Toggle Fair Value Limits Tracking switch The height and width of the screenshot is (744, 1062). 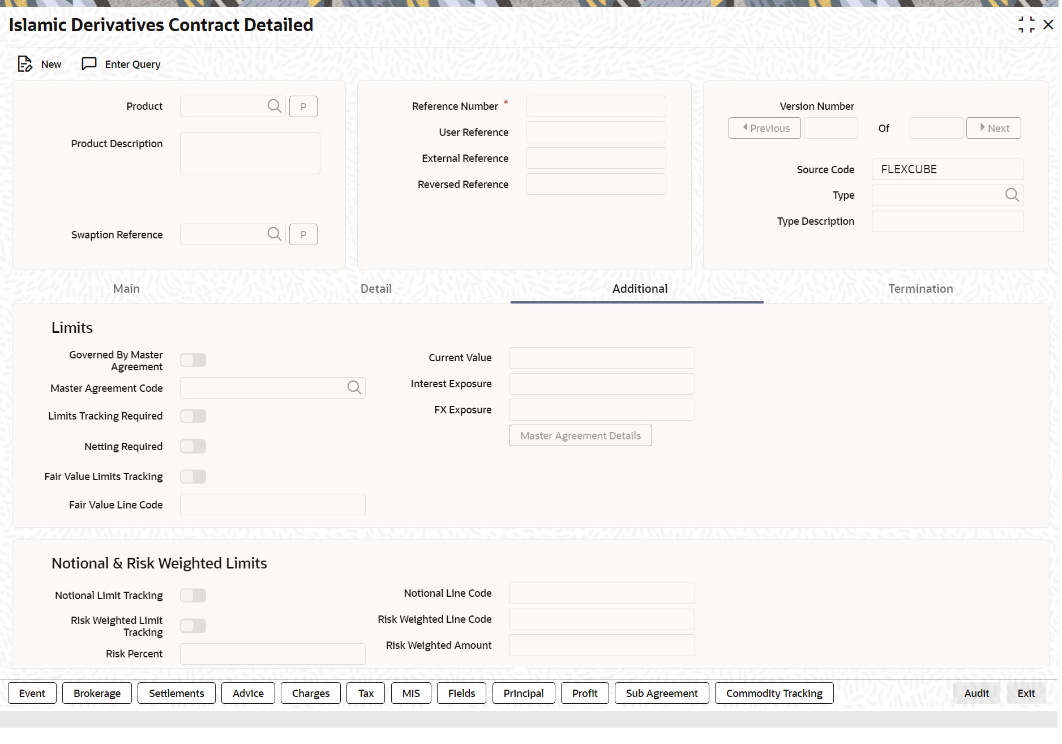(x=193, y=477)
